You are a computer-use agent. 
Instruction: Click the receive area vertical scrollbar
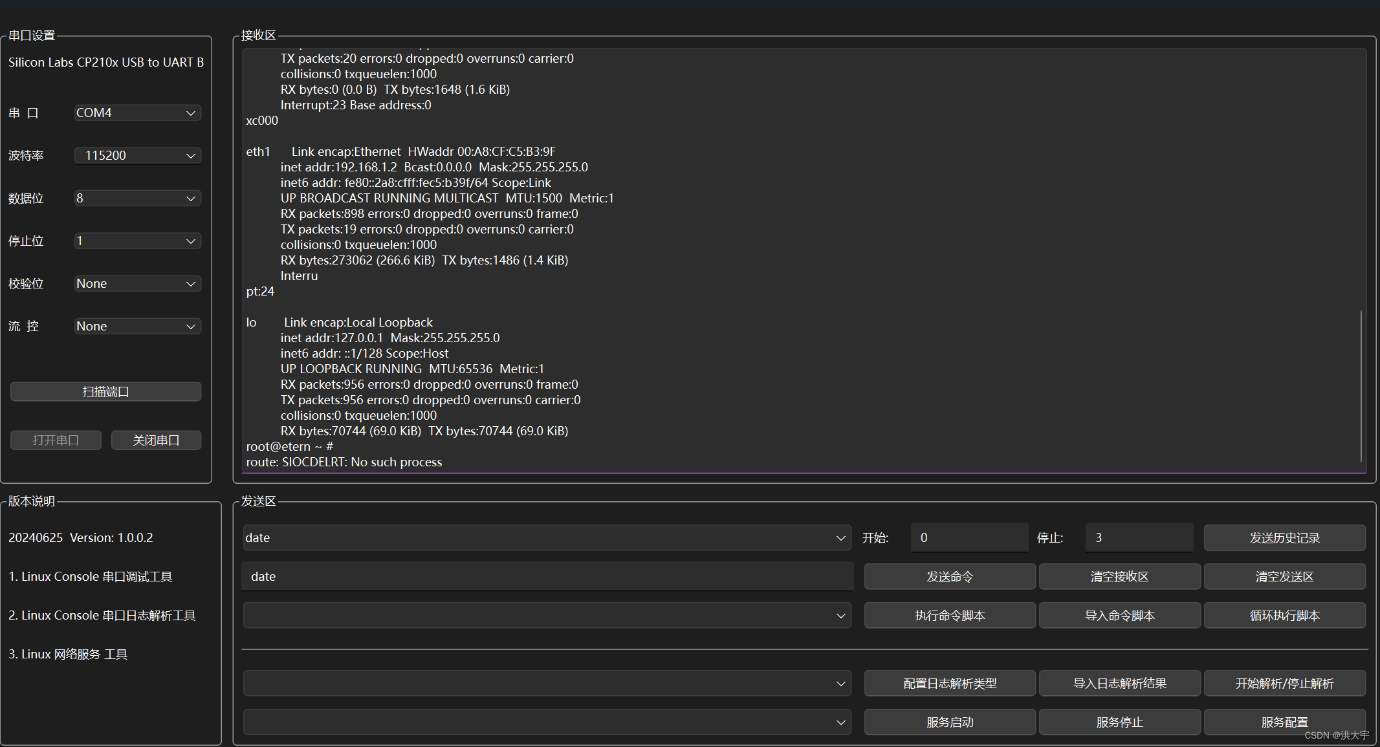point(1361,386)
